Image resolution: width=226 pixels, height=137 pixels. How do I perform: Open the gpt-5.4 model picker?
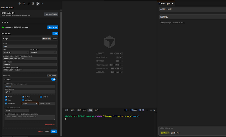point(175,133)
